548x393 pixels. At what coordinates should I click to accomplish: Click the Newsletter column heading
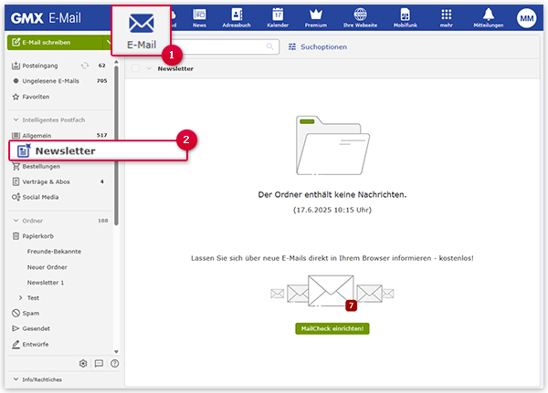click(x=175, y=68)
